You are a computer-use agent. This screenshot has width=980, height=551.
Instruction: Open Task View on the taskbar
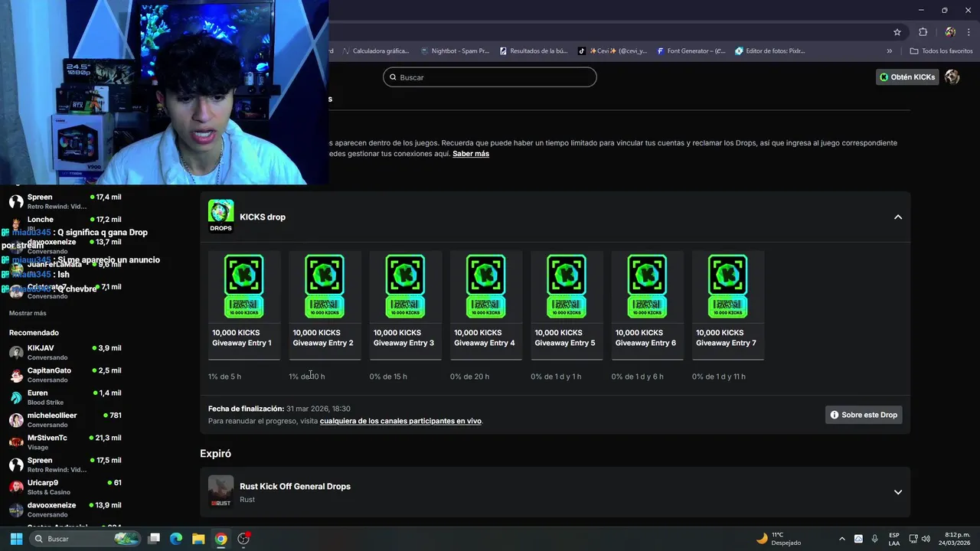(154, 539)
